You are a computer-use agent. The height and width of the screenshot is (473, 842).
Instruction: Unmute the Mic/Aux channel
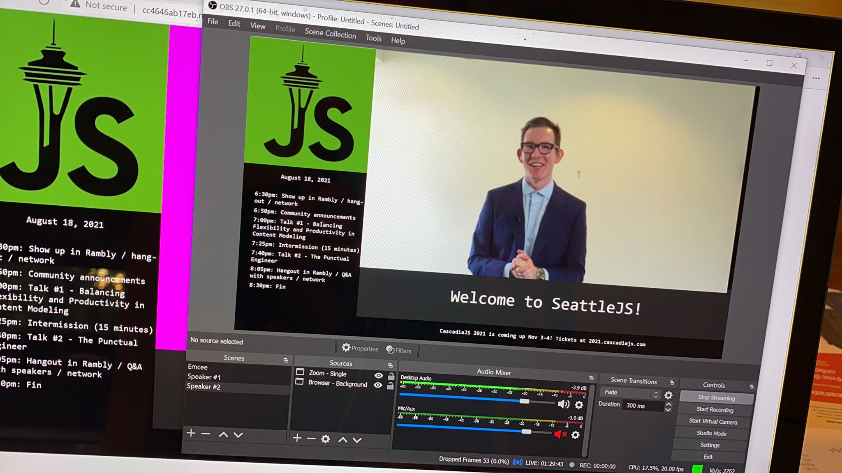pyautogui.click(x=560, y=434)
